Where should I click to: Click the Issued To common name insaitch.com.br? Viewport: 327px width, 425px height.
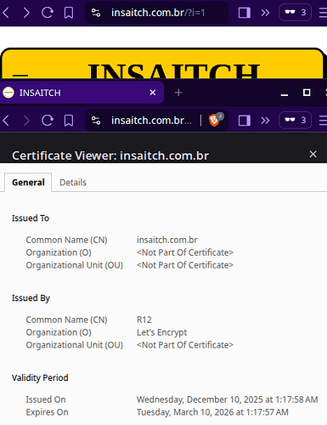pos(167,240)
